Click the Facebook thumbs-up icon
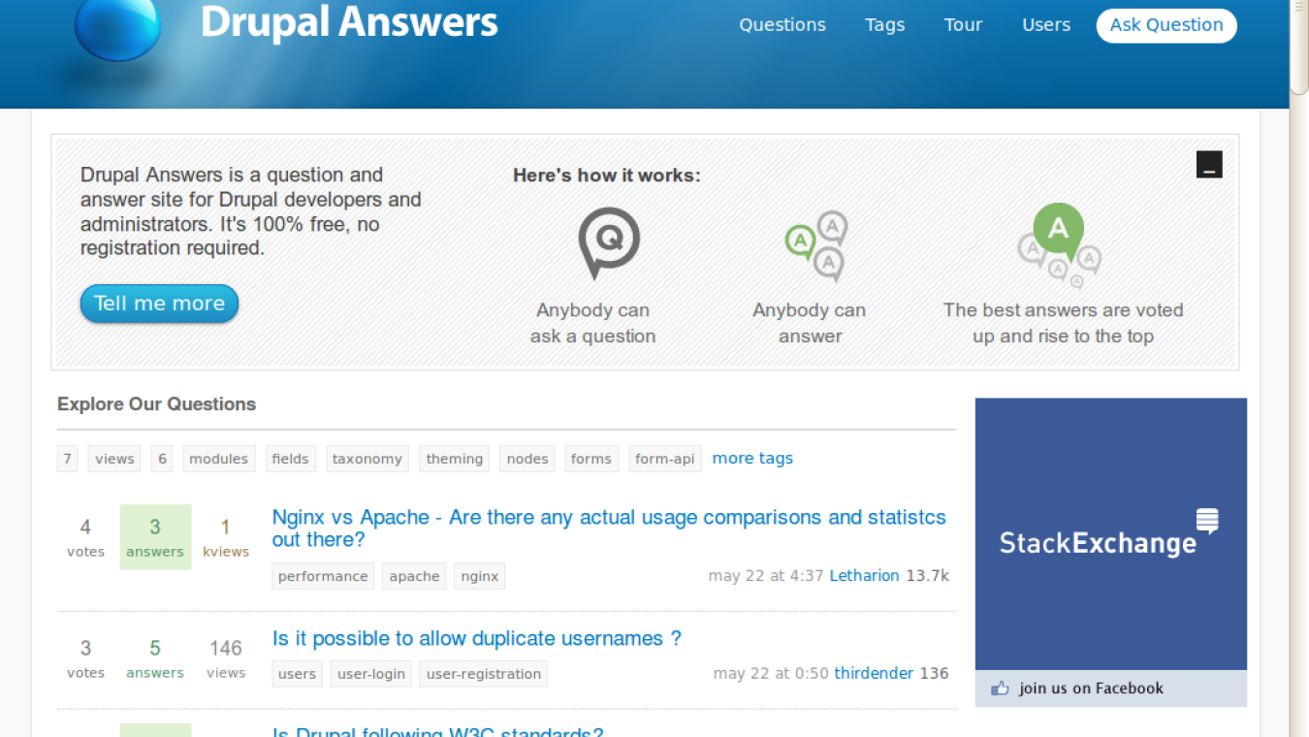The image size is (1309, 737). coord(1000,689)
